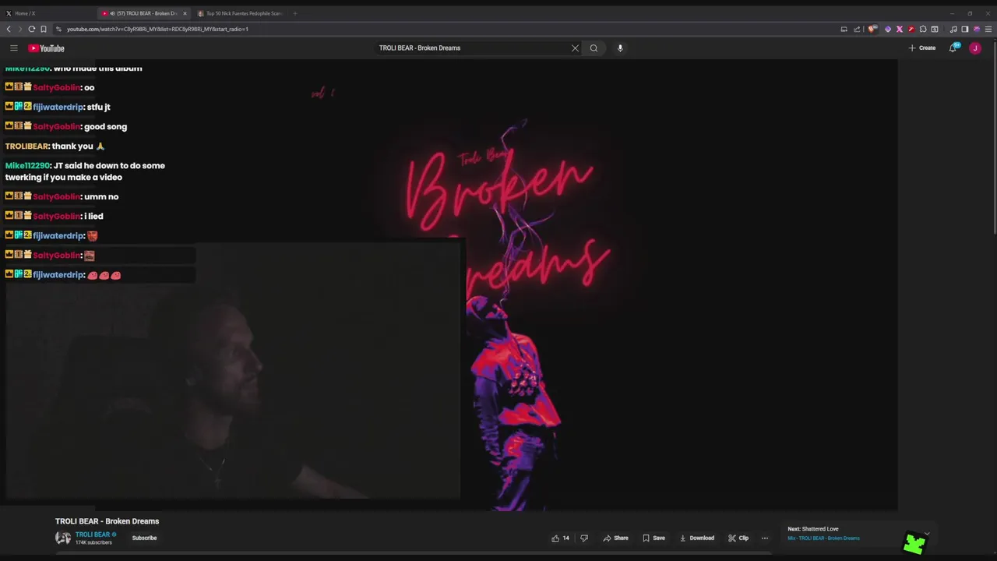
Task: Open the Brave Shields lion icon
Action: tap(872, 29)
